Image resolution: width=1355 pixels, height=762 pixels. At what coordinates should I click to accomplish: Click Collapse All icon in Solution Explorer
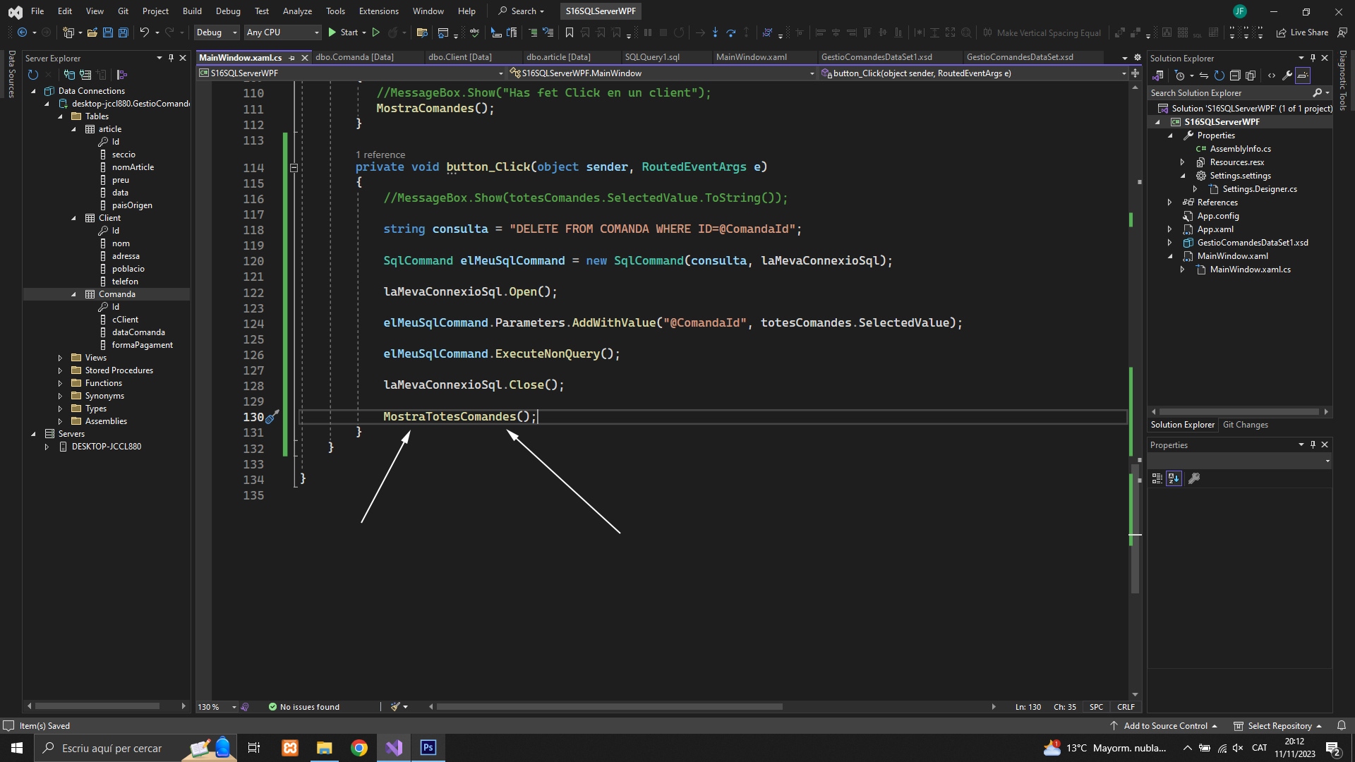pyautogui.click(x=1235, y=75)
